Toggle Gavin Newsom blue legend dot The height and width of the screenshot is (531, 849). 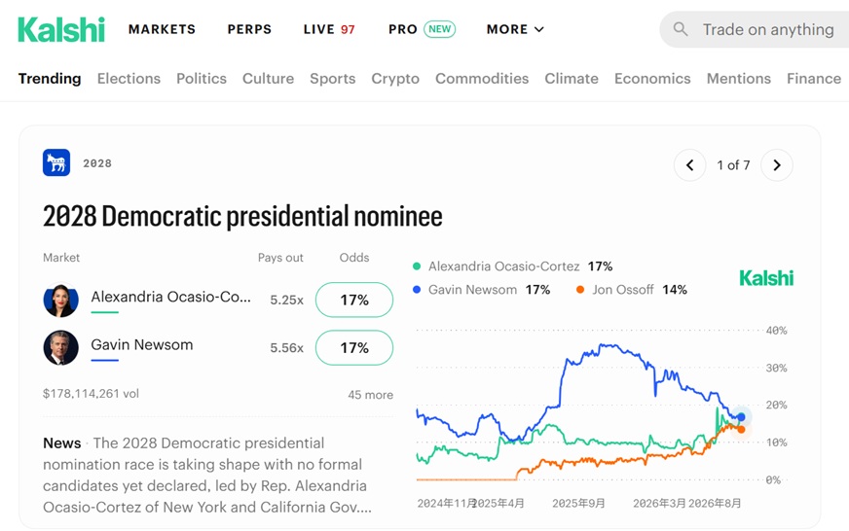tap(417, 290)
